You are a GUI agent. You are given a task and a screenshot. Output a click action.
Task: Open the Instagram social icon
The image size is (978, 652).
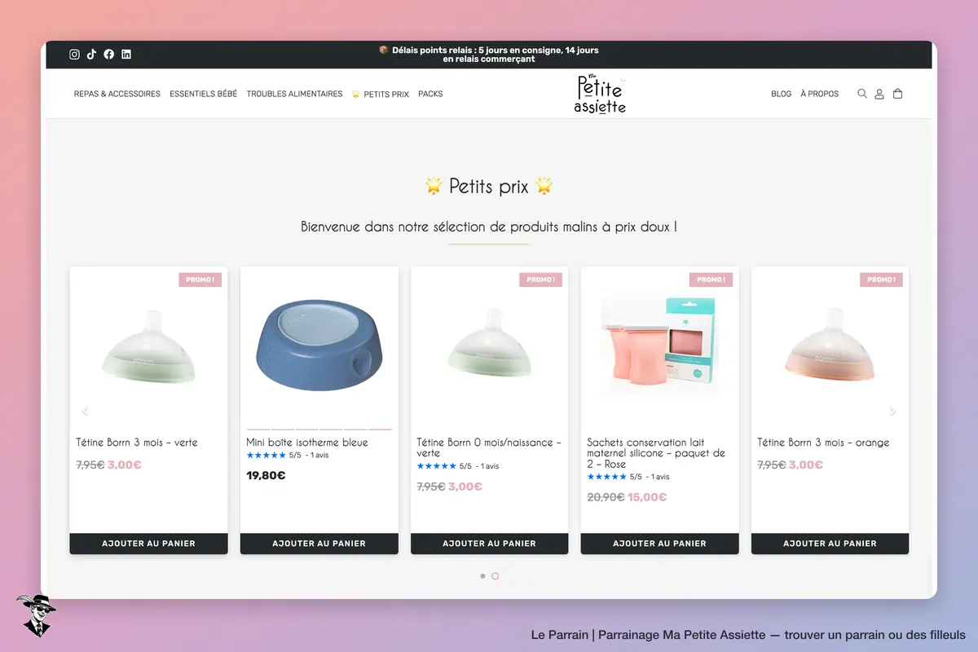pyautogui.click(x=74, y=55)
